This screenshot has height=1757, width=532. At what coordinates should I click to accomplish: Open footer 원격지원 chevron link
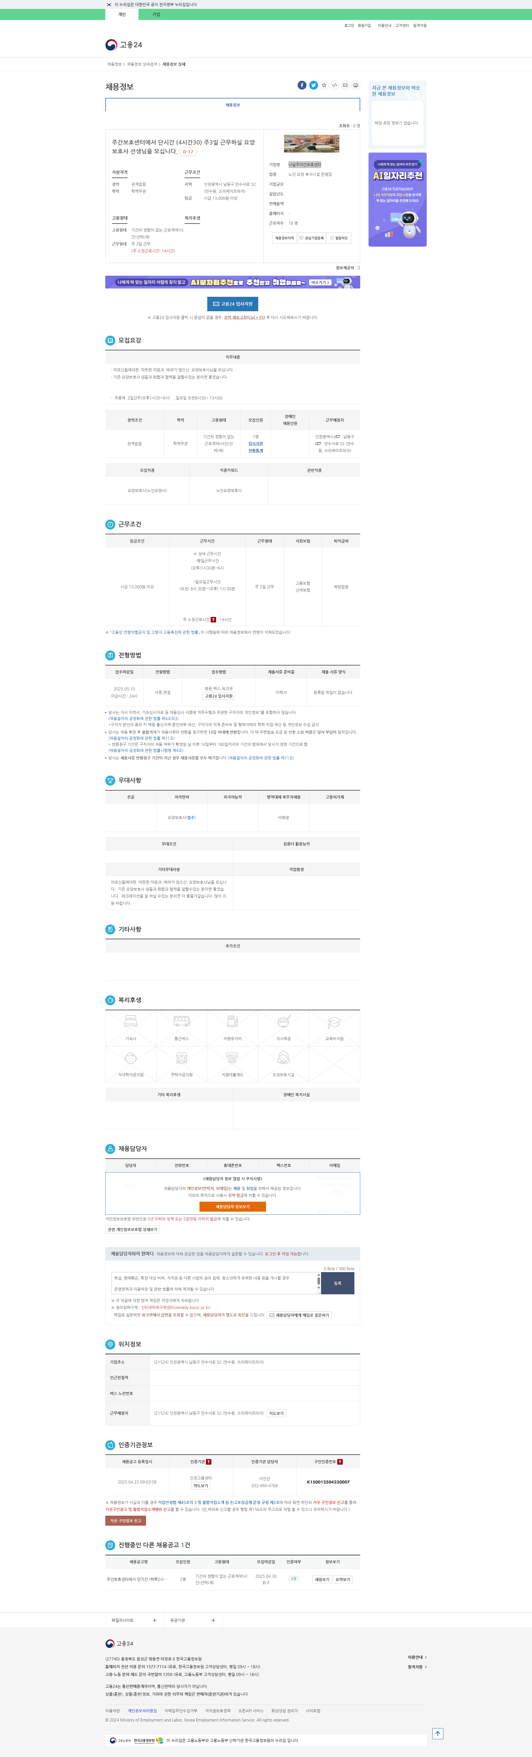pyautogui.click(x=417, y=1667)
